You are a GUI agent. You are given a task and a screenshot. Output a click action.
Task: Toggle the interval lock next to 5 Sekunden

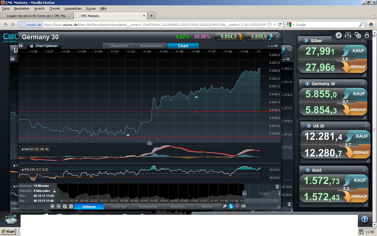[54, 191]
